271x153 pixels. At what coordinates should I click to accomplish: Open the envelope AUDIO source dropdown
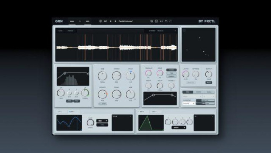coord(179,128)
